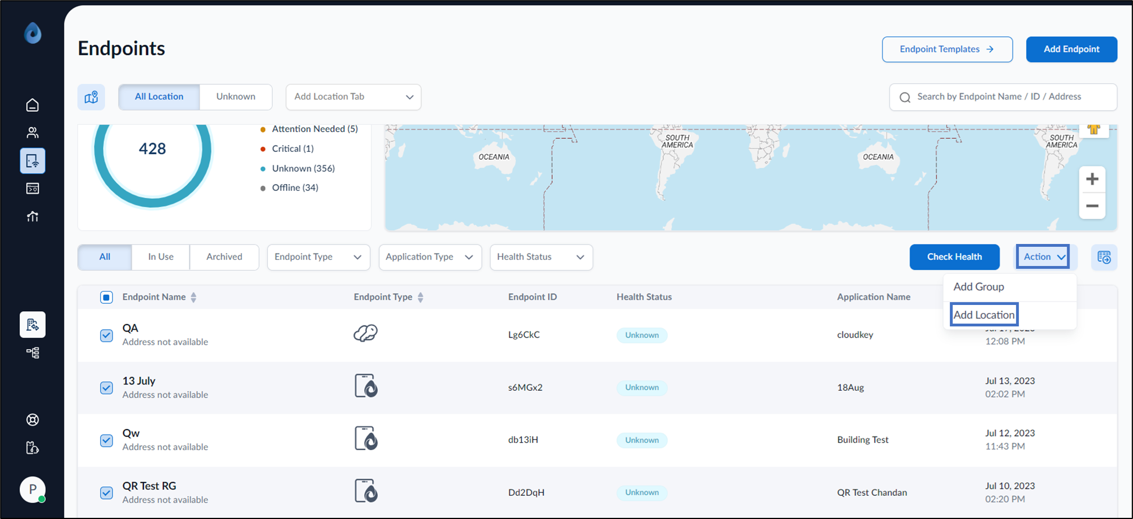Click the table export icon beside Action
This screenshot has height=519, width=1133.
coord(1104,257)
